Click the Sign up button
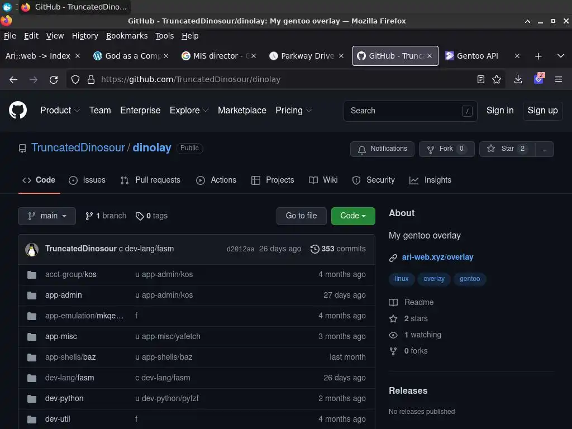Screen dimensions: 572x429 [x=542, y=111]
